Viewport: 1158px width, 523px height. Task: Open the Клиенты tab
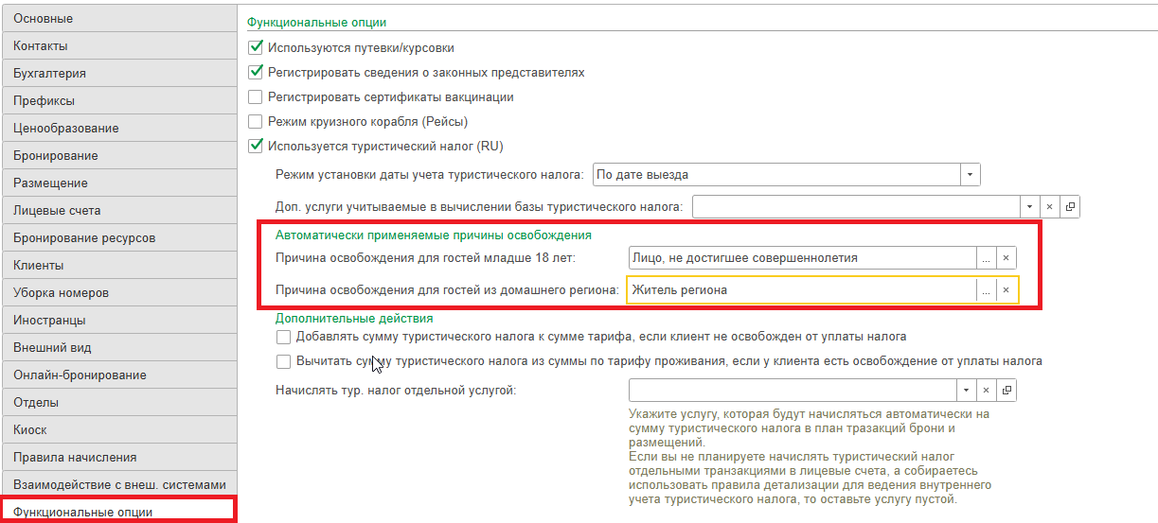click(x=117, y=266)
